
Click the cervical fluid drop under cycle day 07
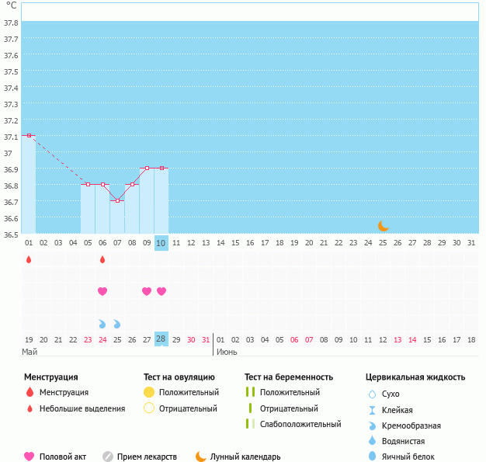117,323
